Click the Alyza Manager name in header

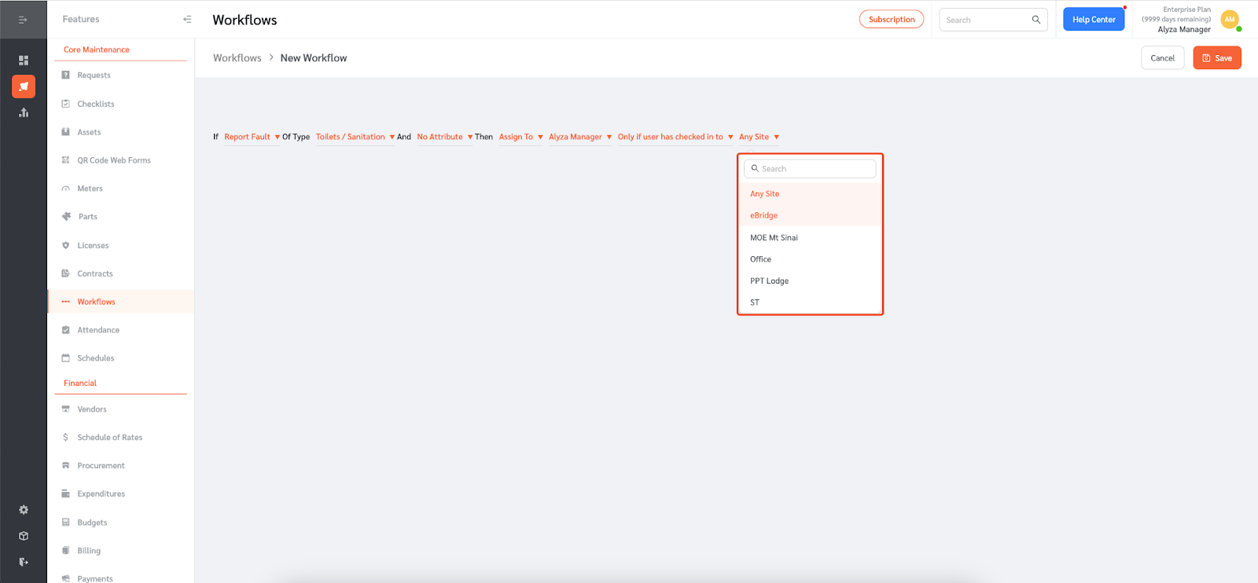click(1184, 30)
